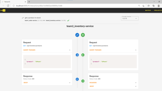Screen dimensions: 162x91
Task: Reload the page with the refresh icon
Action: [x=8, y=6]
